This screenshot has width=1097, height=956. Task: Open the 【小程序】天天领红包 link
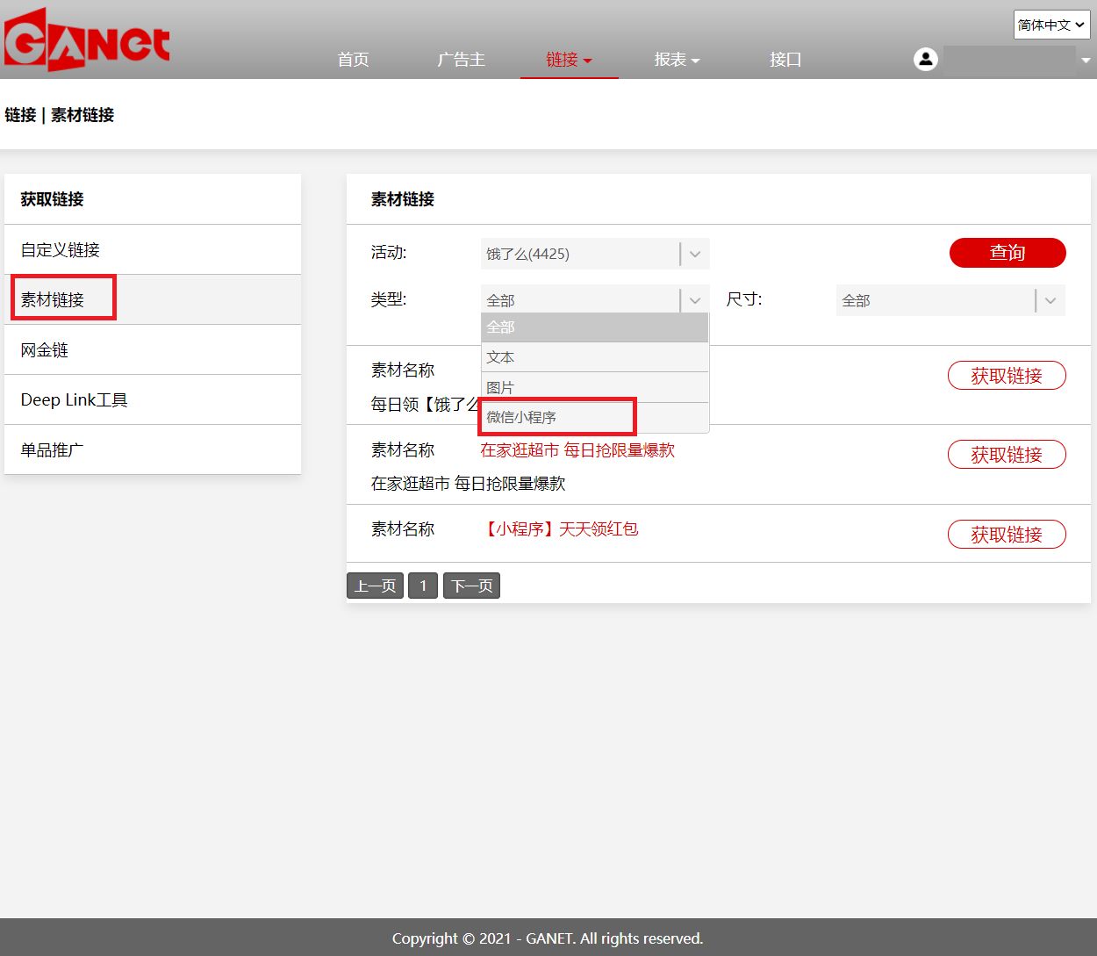tap(560, 528)
